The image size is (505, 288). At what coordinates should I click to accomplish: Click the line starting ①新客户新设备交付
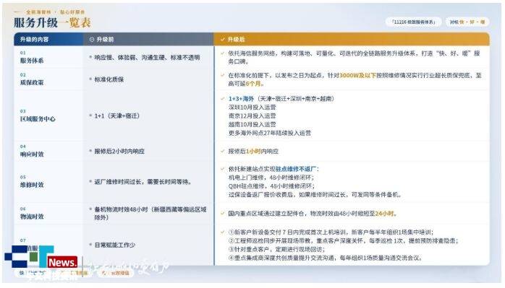coord(331,232)
